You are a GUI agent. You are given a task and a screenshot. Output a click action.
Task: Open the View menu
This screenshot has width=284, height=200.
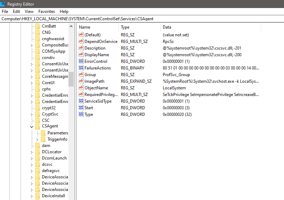coord(29,12)
